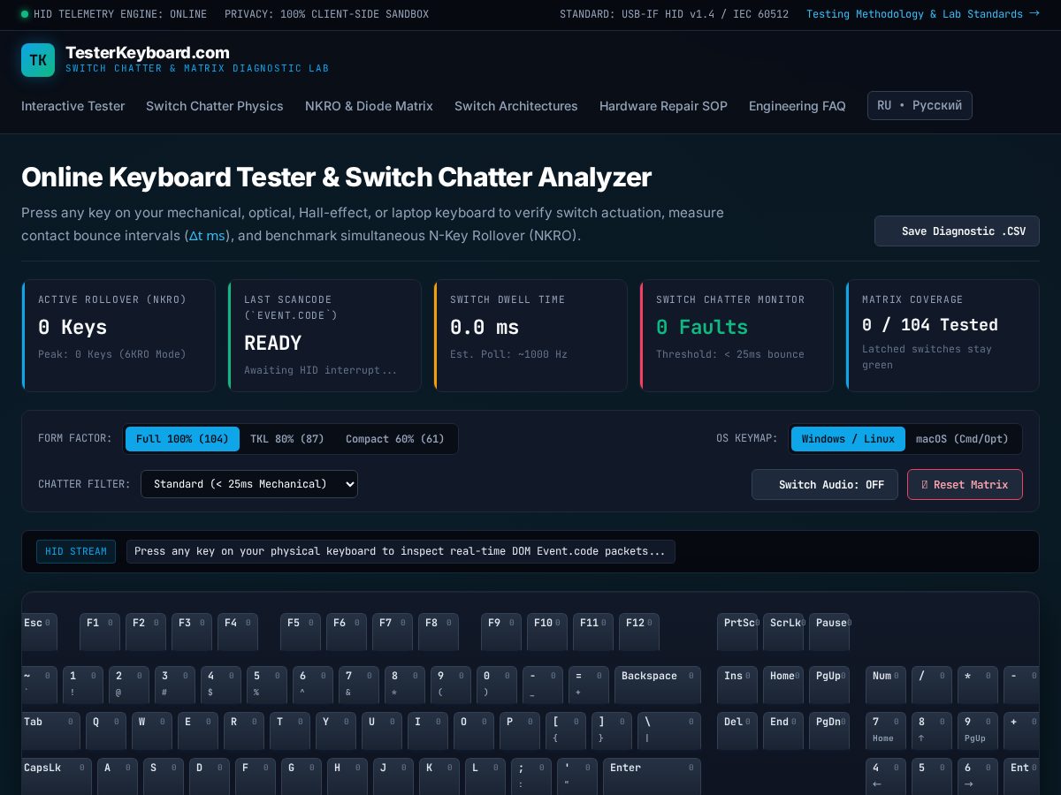Image resolution: width=1061 pixels, height=795 pixels.
Task: Go to Interactive Tester section
Action: click(73, 106)
